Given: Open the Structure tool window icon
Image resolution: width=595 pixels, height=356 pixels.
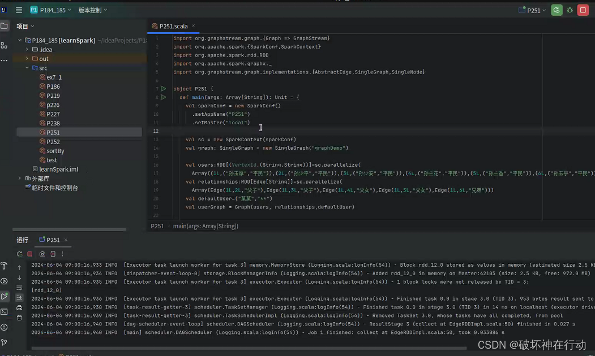Looking at the screenshot, I should coord(4,45).
